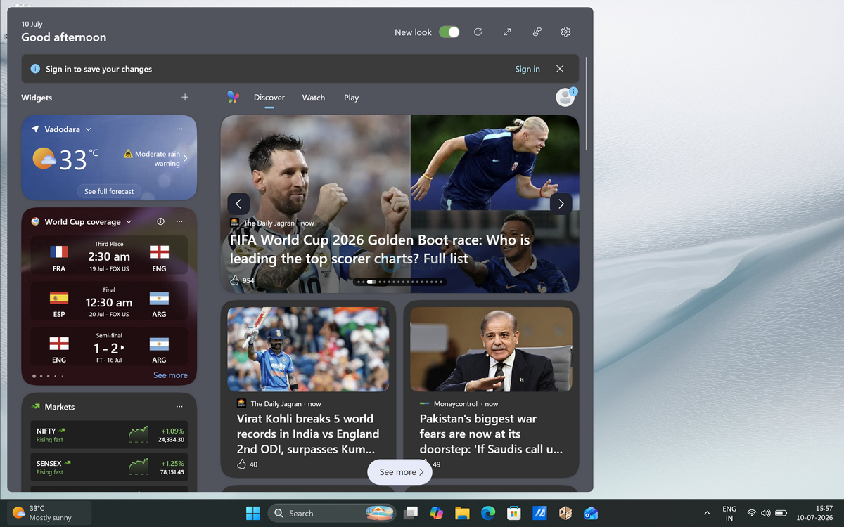The width and height of the screenshot is (844, 527).
Task: Open Pakistan war fears article thumbnail
Action: click(x=491, y=349)
